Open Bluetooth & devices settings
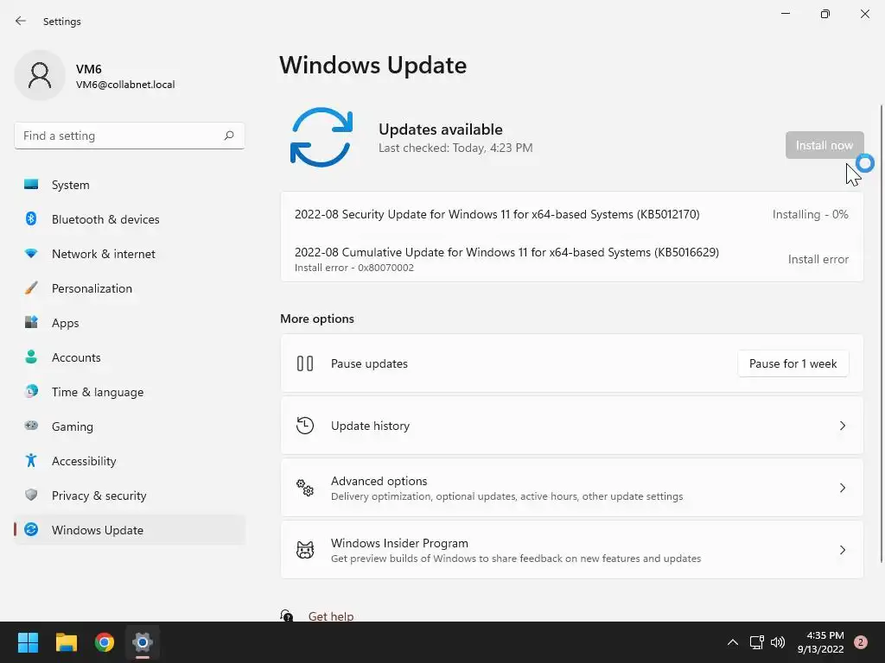Screen dimensions: 885x663 tap(130, 219)
